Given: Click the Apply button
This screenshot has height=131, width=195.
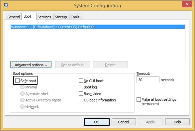Looking at the screenshot, I should click(x=150, y=122).
